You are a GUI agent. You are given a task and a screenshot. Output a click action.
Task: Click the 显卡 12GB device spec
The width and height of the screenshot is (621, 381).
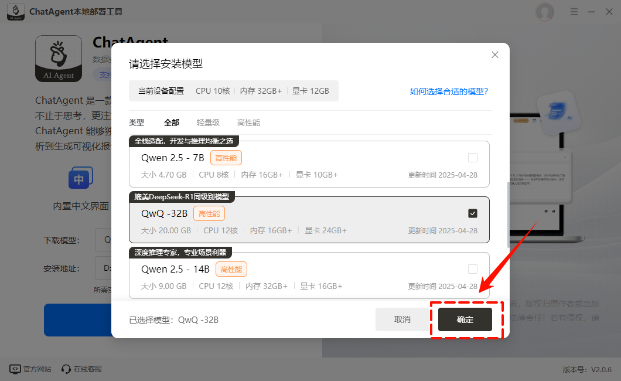(310, 91)
